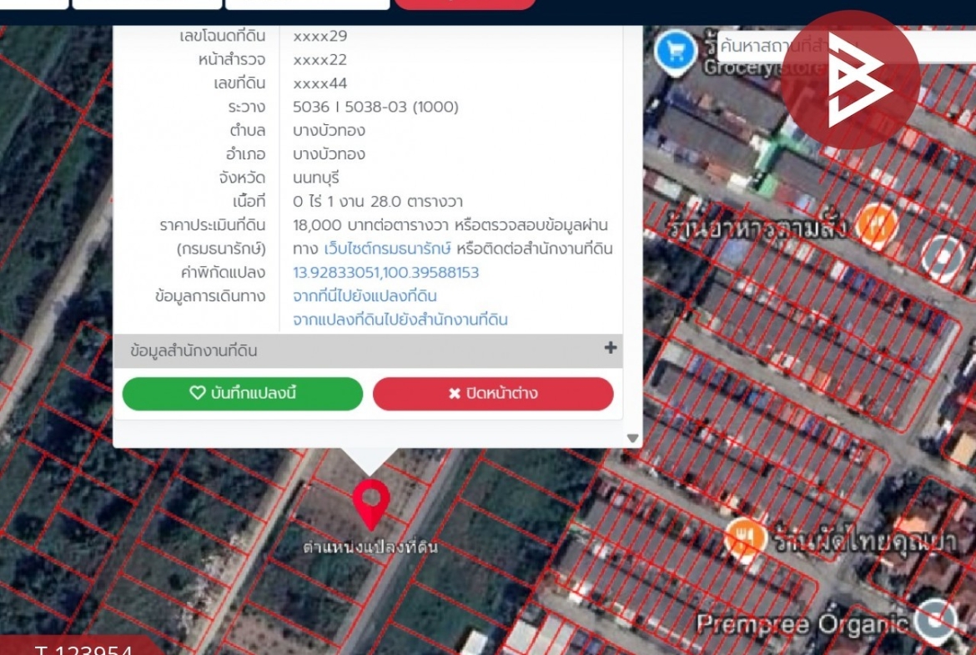
Task: Click the จากแปลงที่ดินไปยังสำนักงานที่ดิน directions link
Action: 400,320
